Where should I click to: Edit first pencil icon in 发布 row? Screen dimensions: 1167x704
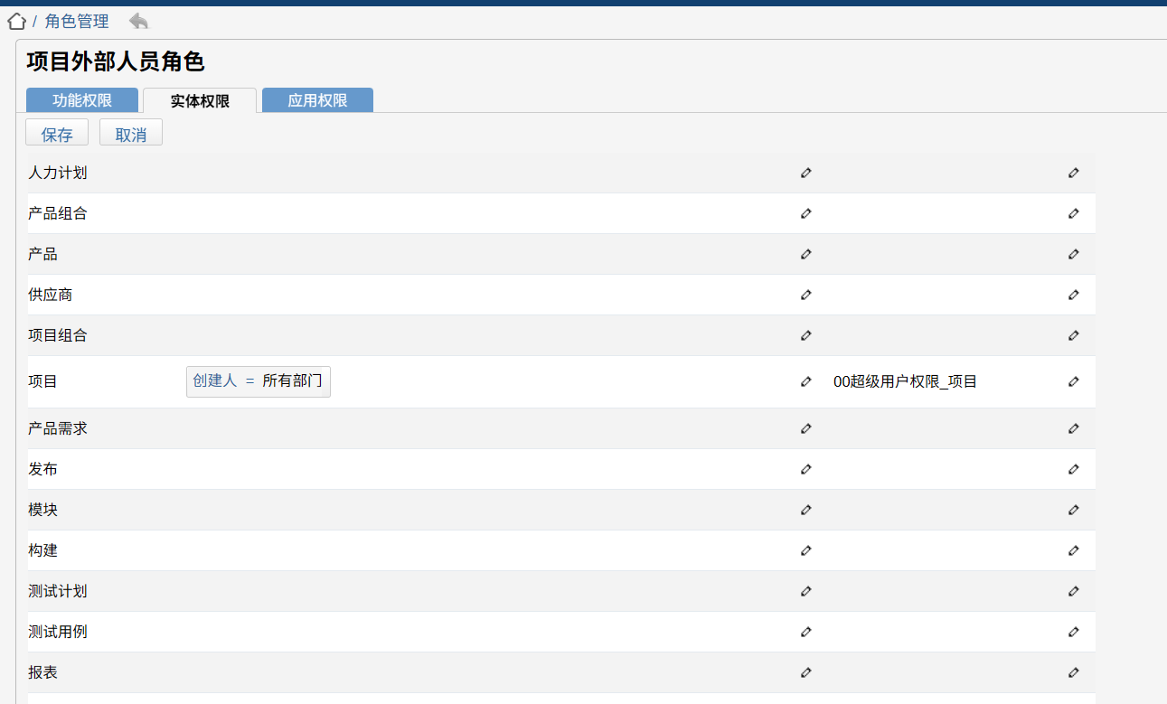tap(806, 470)
